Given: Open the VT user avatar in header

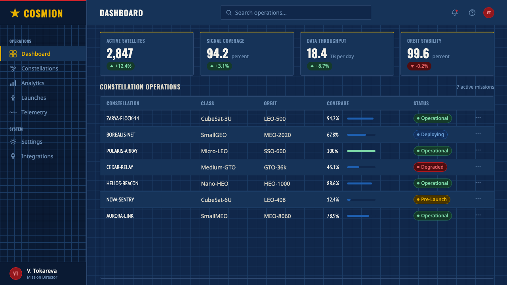Looking at the screenshot, I should [488, 13].
